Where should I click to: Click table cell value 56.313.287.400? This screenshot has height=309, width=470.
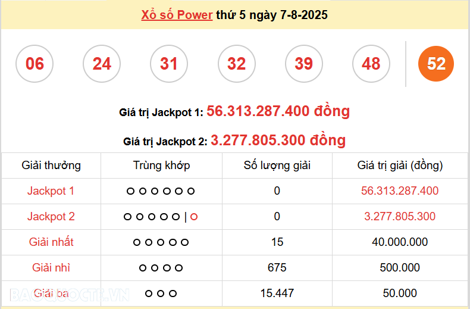tap(400, 191)
